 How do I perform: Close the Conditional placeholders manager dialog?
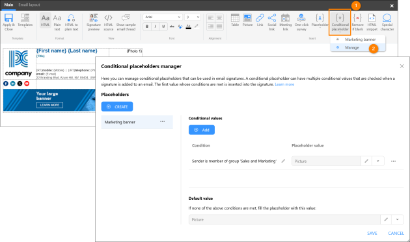coord(402,66)
